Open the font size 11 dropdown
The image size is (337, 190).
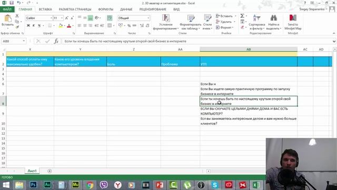pyautogui.click(x=62, y=18)
